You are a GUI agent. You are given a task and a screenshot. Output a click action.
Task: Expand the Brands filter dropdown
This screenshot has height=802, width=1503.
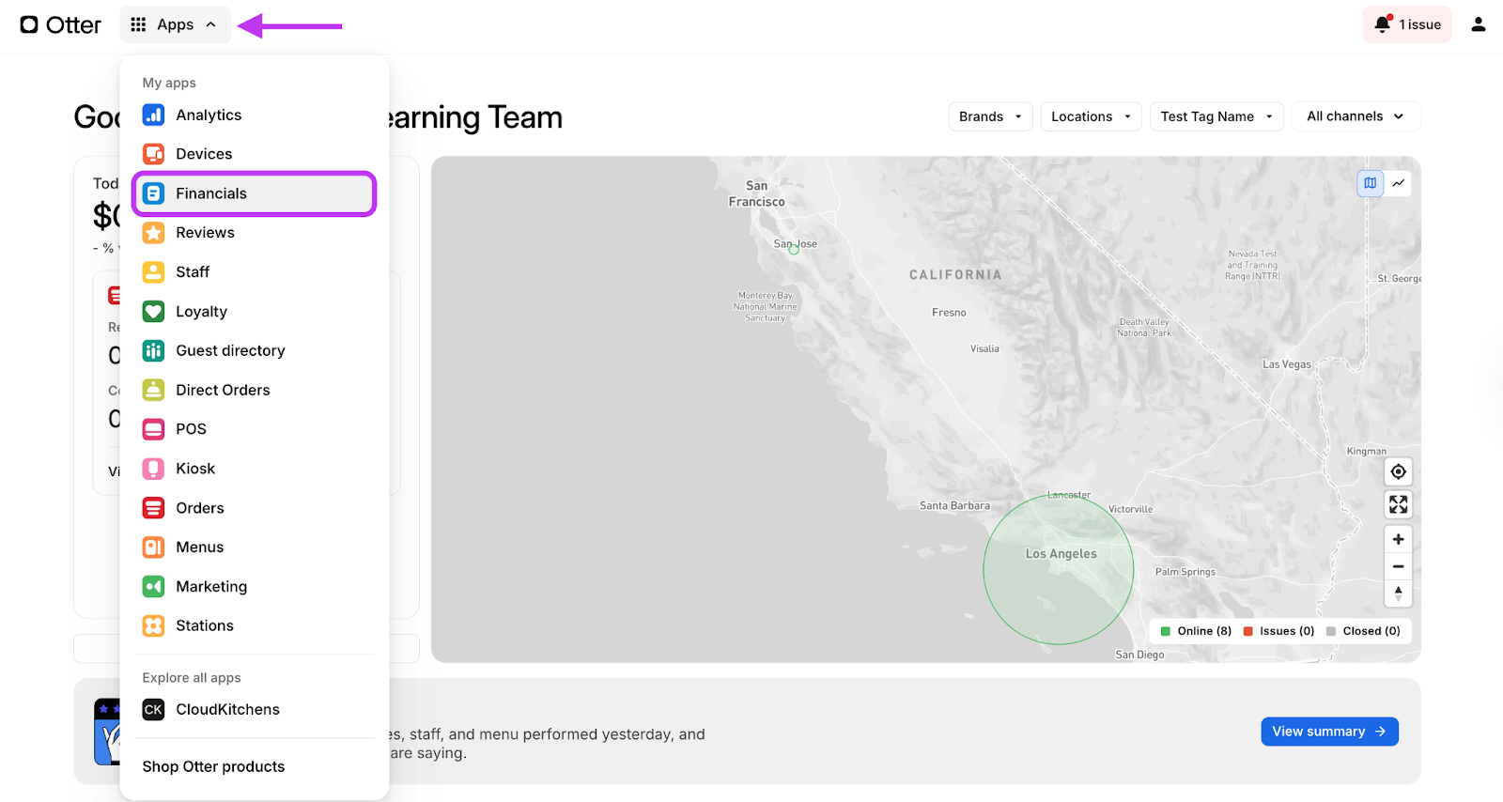tap(990, 116)
